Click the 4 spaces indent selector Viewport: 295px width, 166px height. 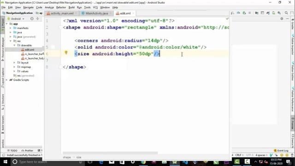261,155
